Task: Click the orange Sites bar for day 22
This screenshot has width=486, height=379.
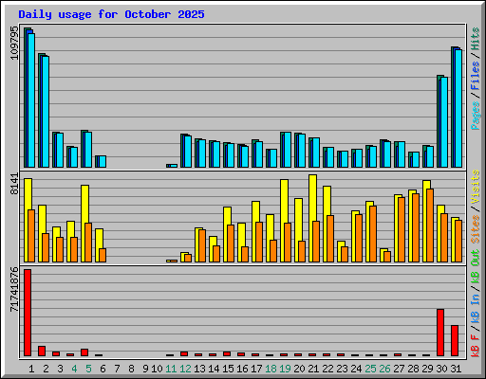Action: point(330,239)
